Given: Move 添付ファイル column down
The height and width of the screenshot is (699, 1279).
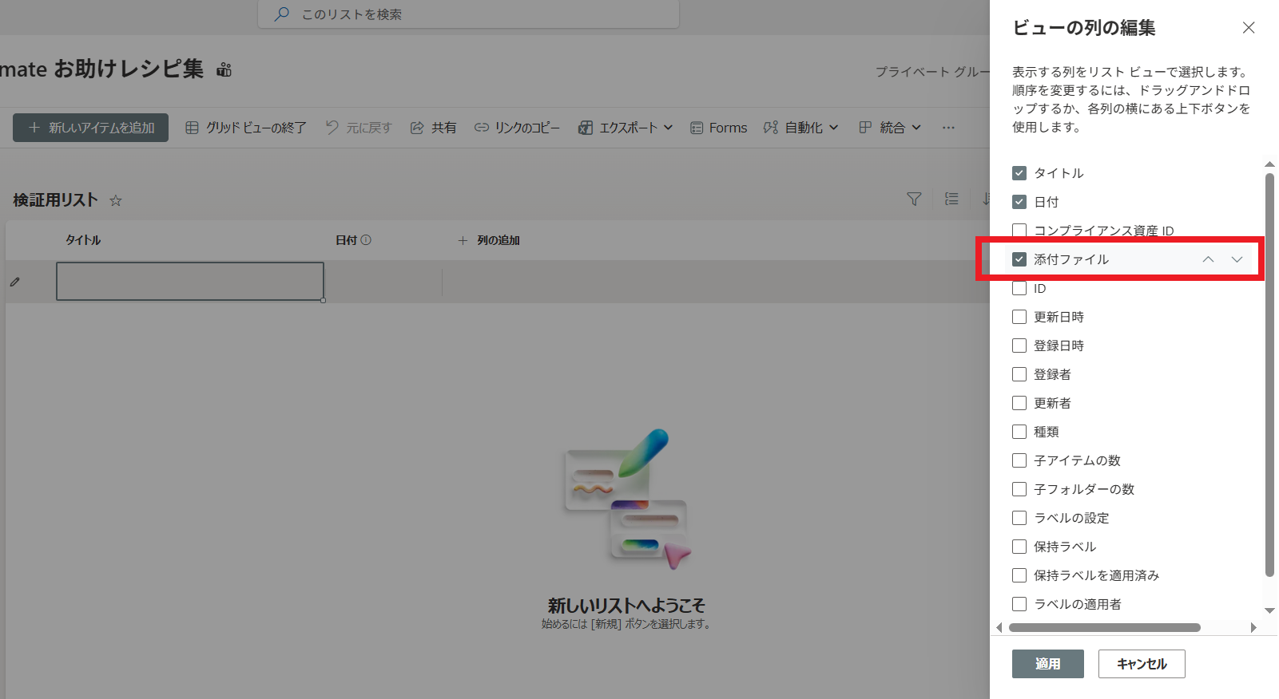Looking at the screenshot, I should [x=1237, y=259].
